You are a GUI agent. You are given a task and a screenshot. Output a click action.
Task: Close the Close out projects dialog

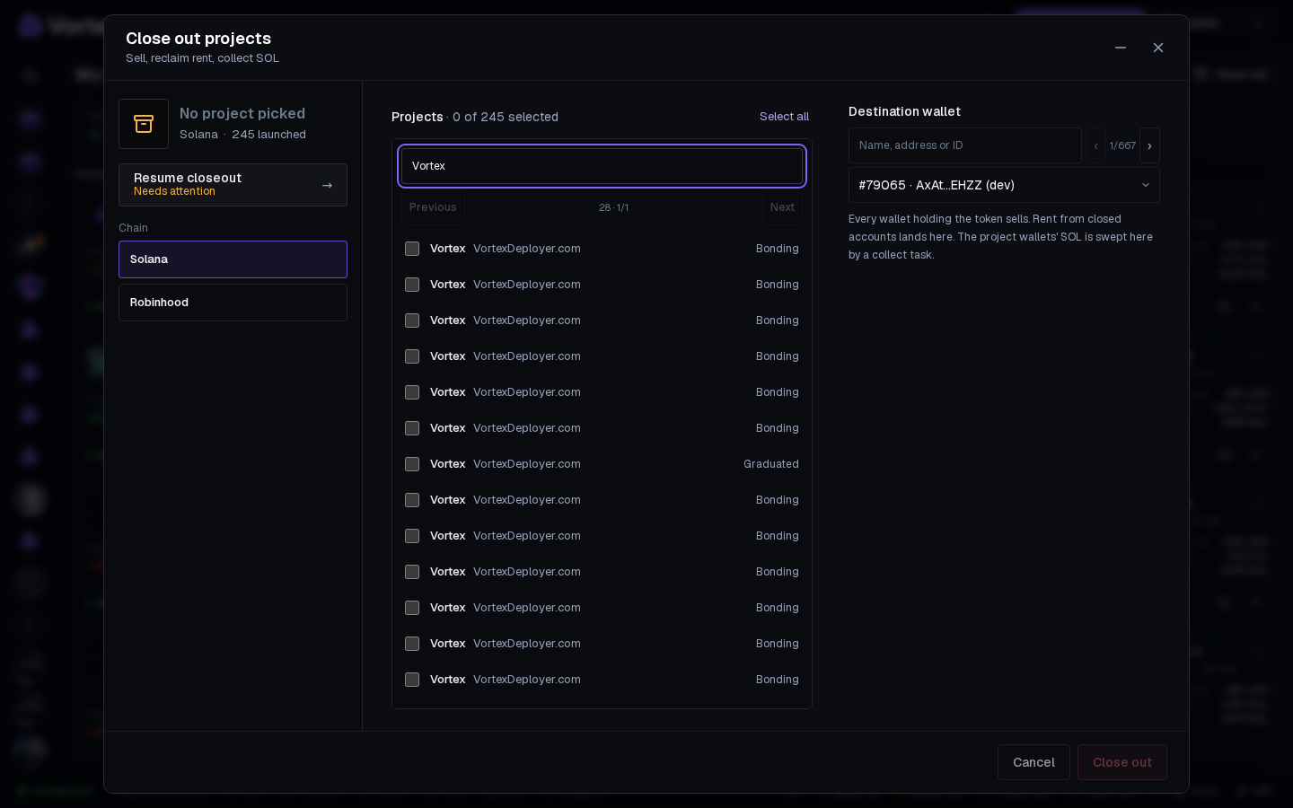[x=1158, y=48]
